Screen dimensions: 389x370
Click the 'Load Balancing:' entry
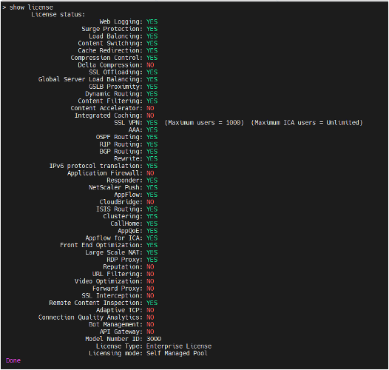[x=115, y=36]
